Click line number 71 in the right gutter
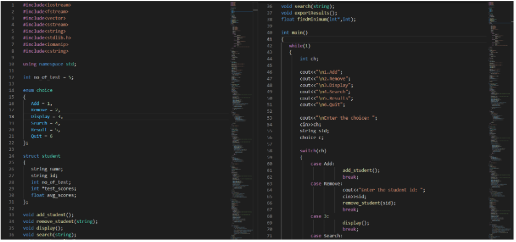 click(269, 236)
